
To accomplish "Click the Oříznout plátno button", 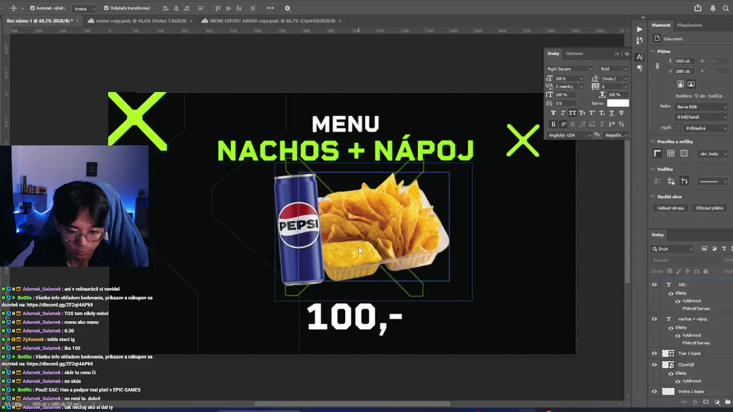I will coord(710,208).
